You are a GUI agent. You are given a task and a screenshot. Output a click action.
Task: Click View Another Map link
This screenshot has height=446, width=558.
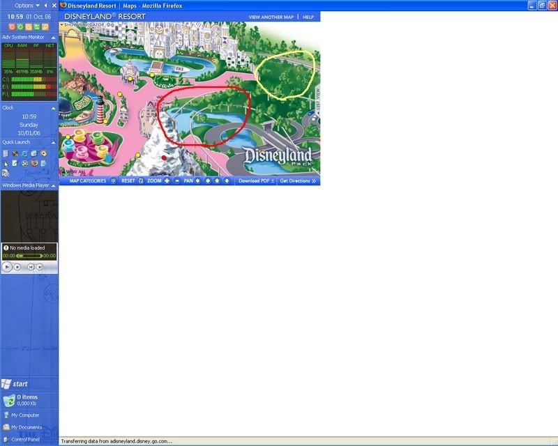pos(271,17)
